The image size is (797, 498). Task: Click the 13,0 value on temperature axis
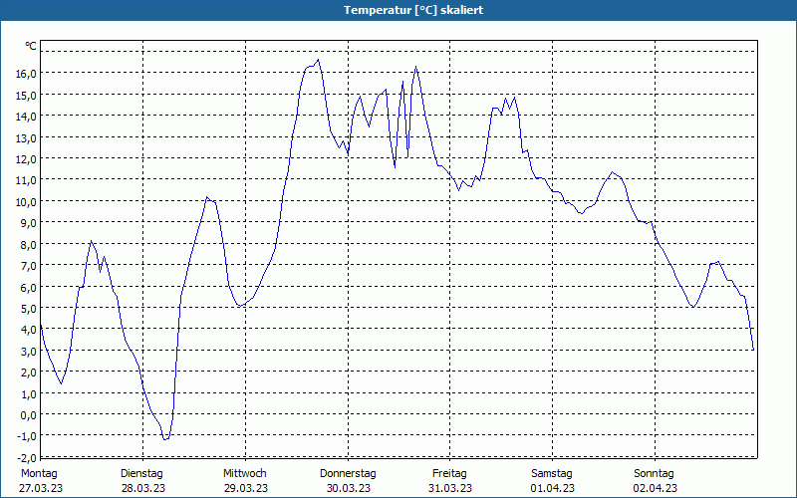pyautogui.click(x=26, y=137)
